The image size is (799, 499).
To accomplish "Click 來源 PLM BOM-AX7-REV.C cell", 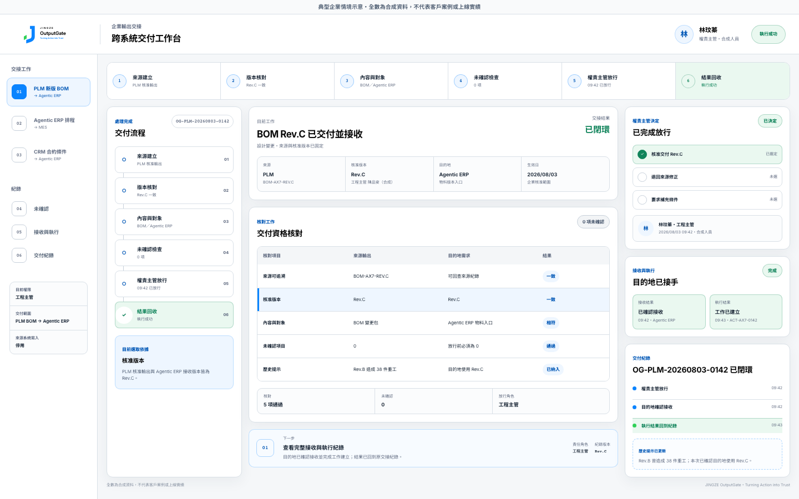I will (301, 174).
